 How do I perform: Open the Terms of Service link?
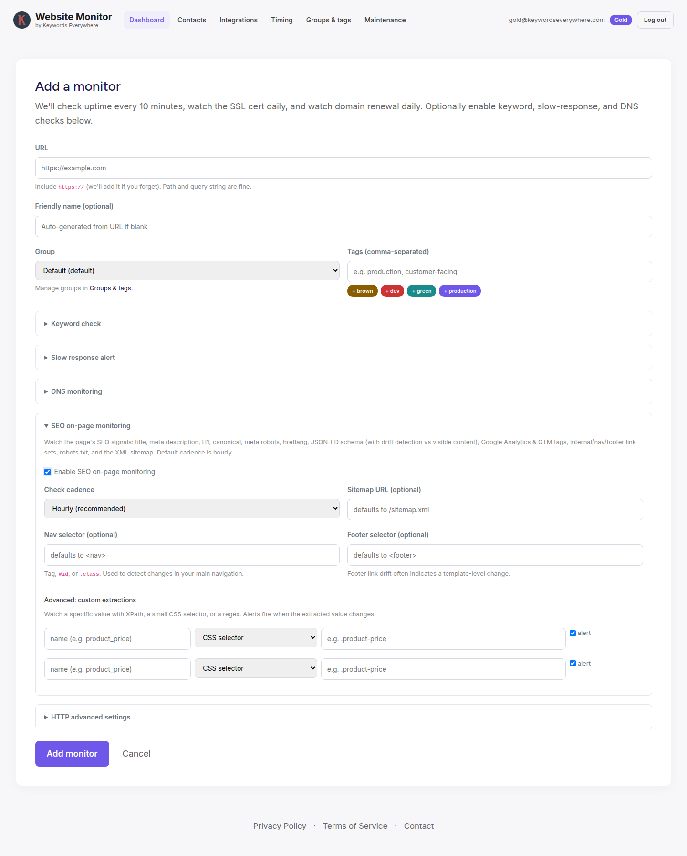(355, 826)
